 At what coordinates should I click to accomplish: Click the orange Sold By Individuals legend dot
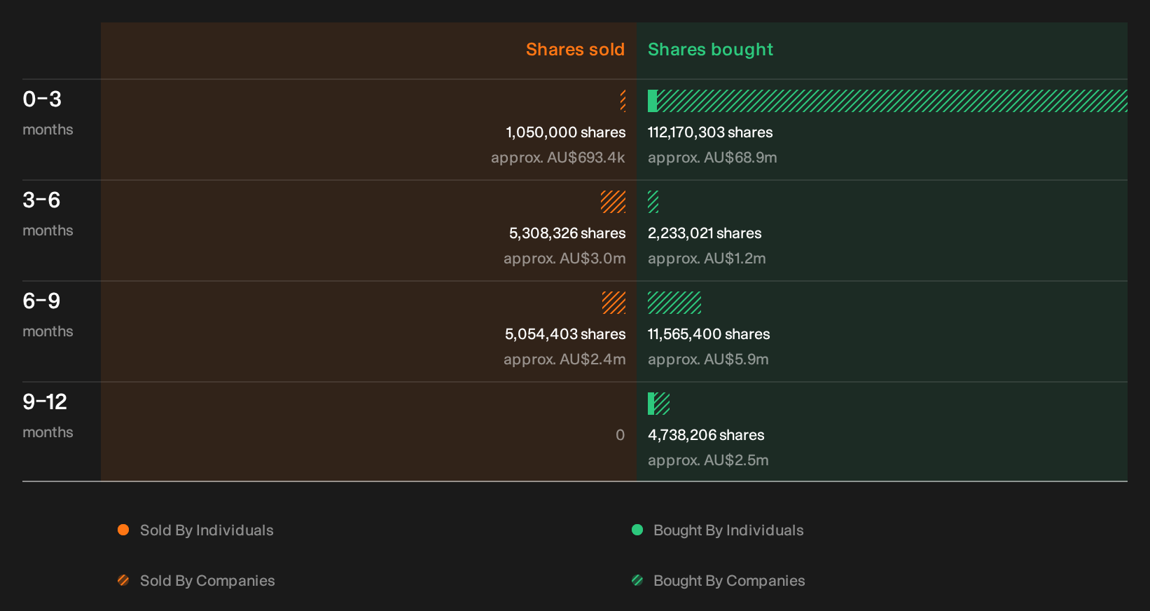pos(123,530)
